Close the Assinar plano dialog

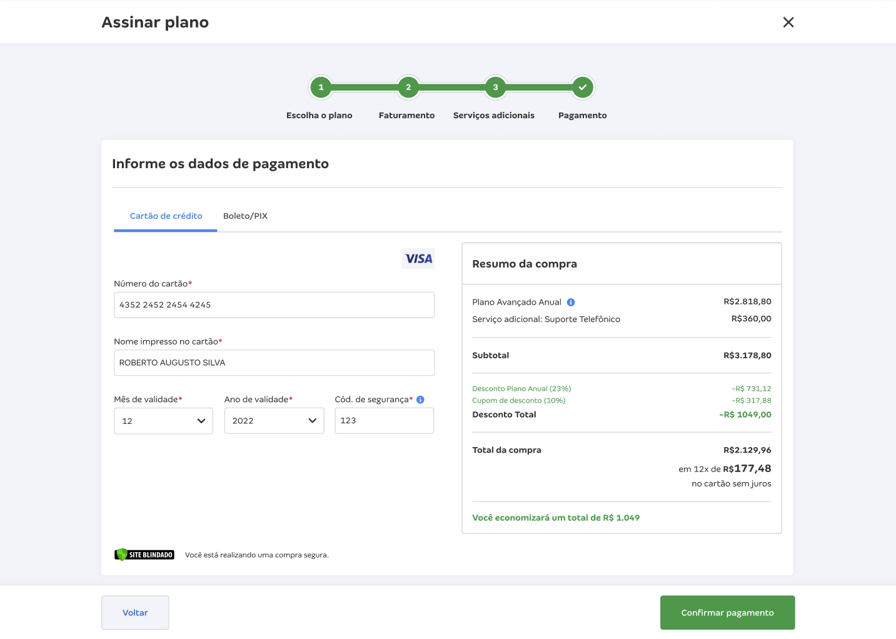point(788,23)
